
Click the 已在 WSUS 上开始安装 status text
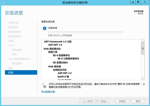pos(60,36)
